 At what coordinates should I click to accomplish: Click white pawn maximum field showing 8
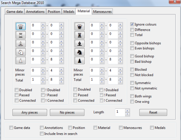[54, 60]
